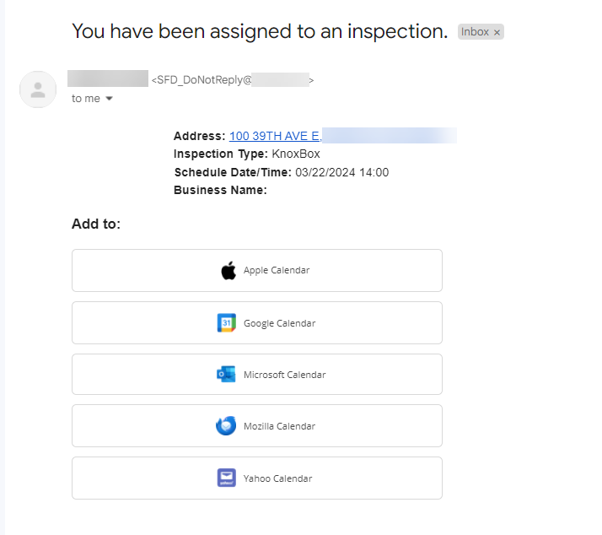Click the Inbox label tag
Image resolution: width=602 pixels, height=535 pixels.
(x=475, y=32)
